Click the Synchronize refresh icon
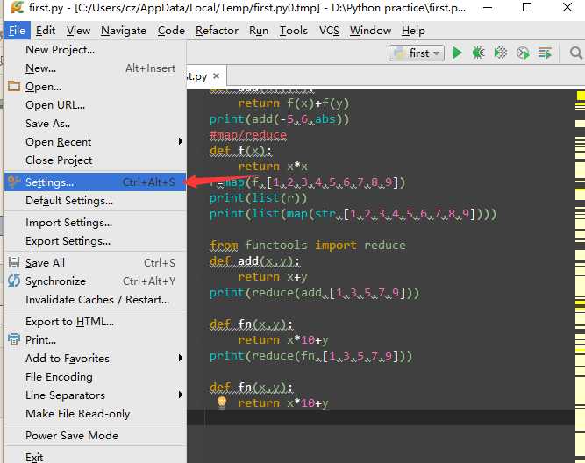The height and width of the screenshot is (463, 585). coord(14,281)
